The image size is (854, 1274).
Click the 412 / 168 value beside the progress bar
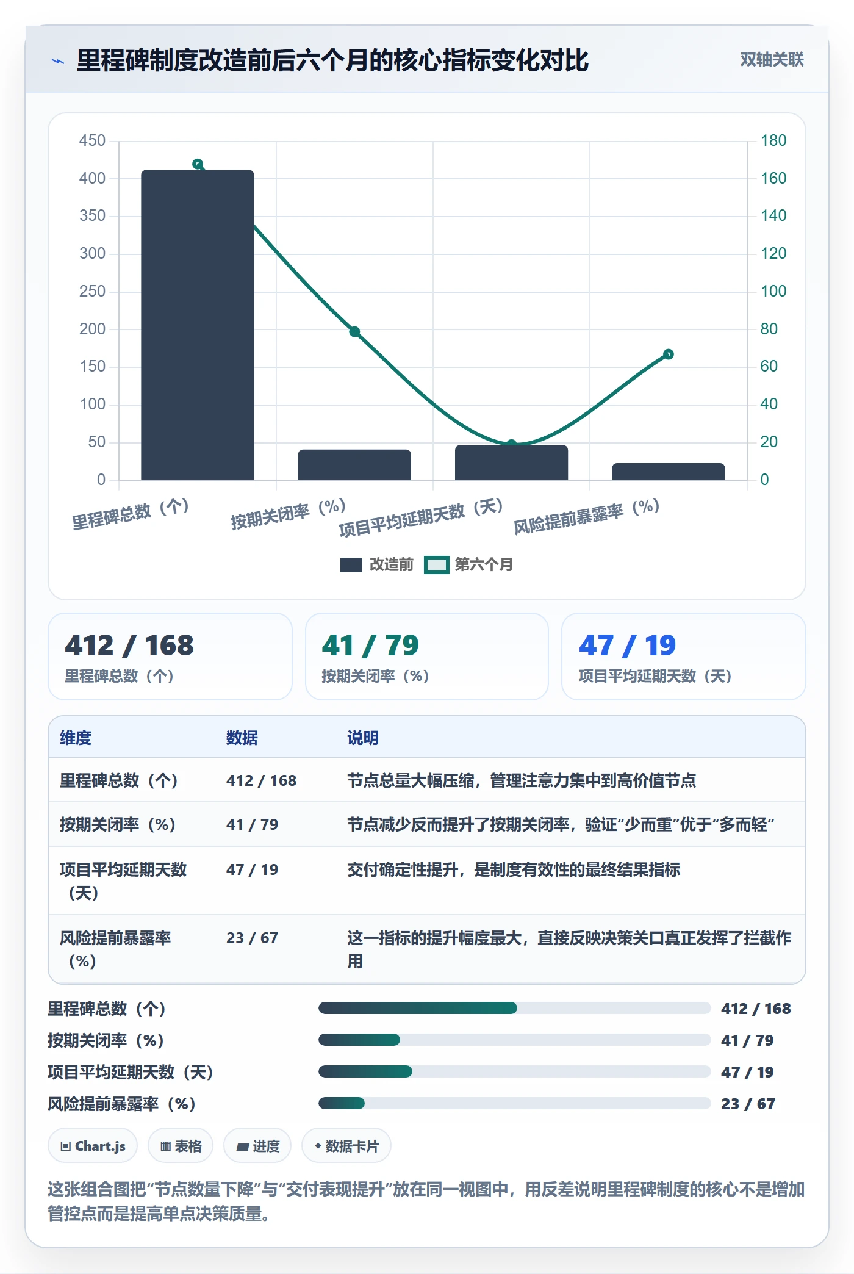(756, 1009)
